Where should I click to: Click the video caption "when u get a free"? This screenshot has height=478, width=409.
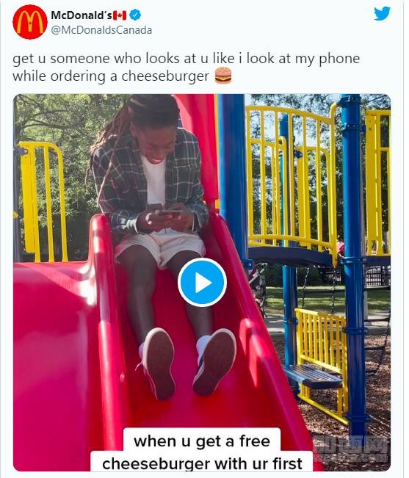click(x=202, y=441)
